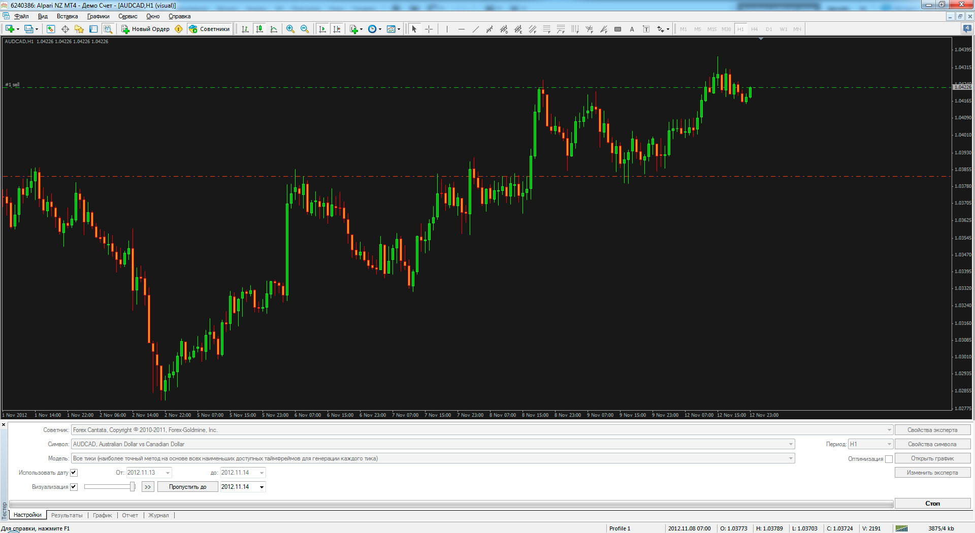Screen dimensions: 975x533
Task: Toggle the Strategy Tester magnifier icon
Action: click(x=108, y=29)
